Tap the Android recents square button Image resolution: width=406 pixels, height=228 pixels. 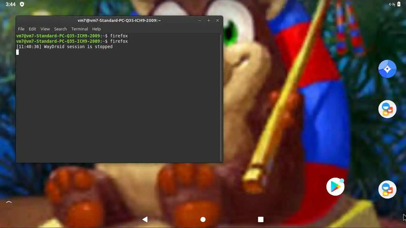click(261, 219)
